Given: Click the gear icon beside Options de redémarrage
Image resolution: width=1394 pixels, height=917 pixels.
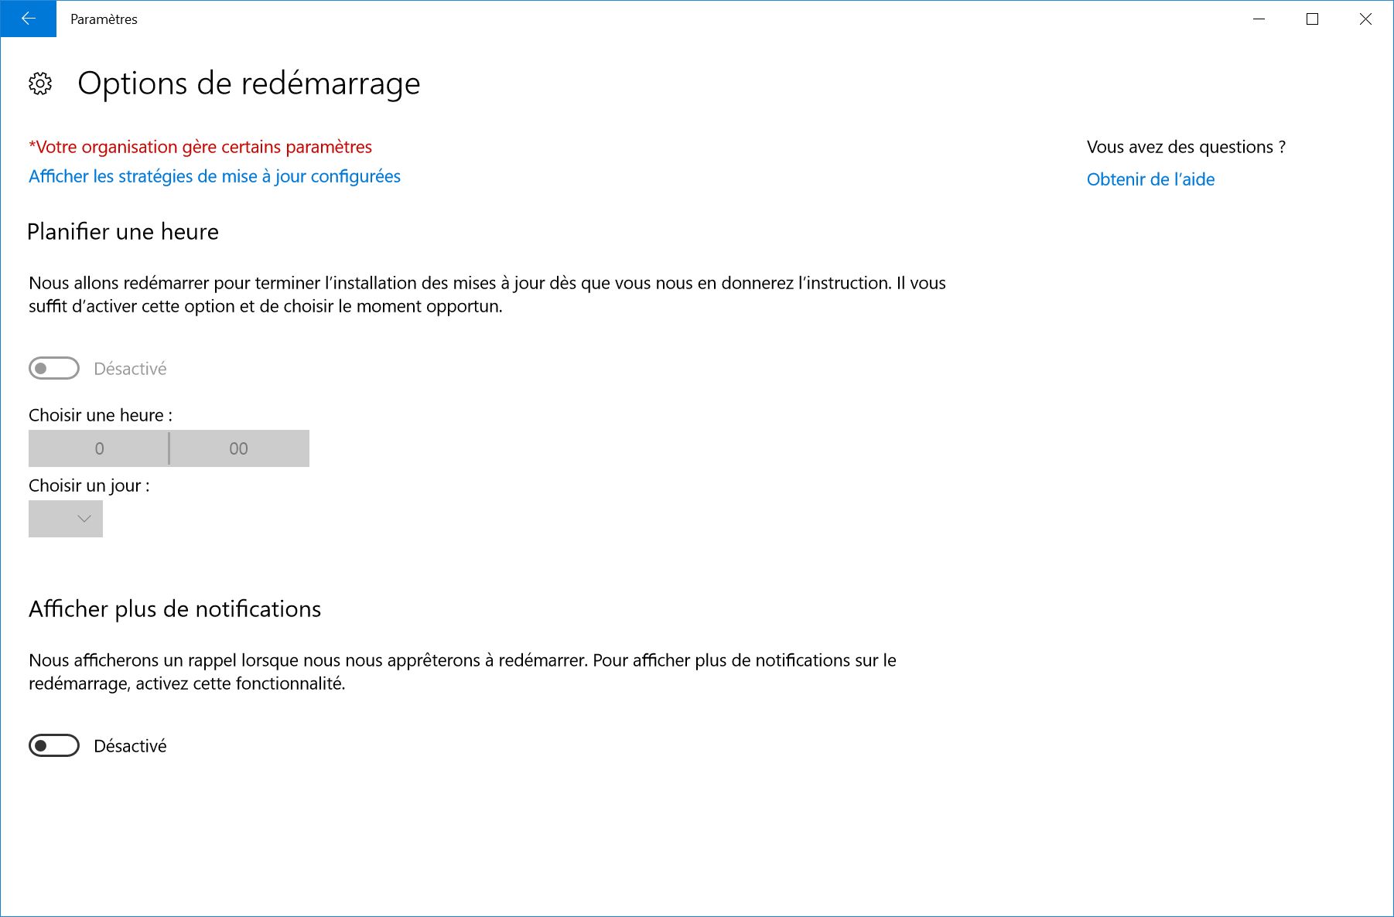Looking at the screenshot, I should pyautogui.click(x=39, y=84).
